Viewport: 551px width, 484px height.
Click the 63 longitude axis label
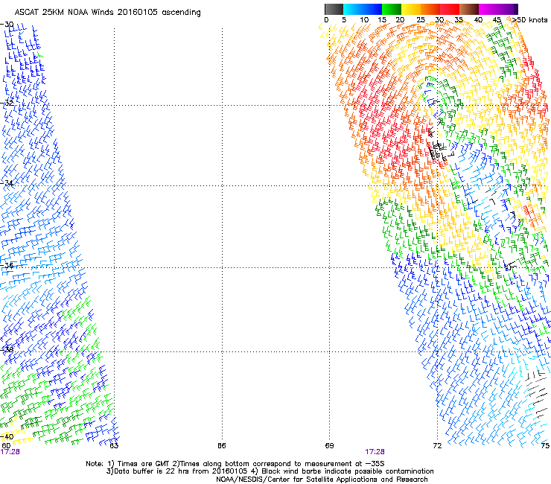[x=114, y=446]
